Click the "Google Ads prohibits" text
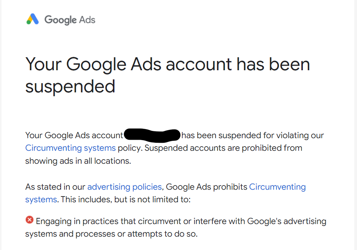Screen dimensions: 357x250 point(206,187)
